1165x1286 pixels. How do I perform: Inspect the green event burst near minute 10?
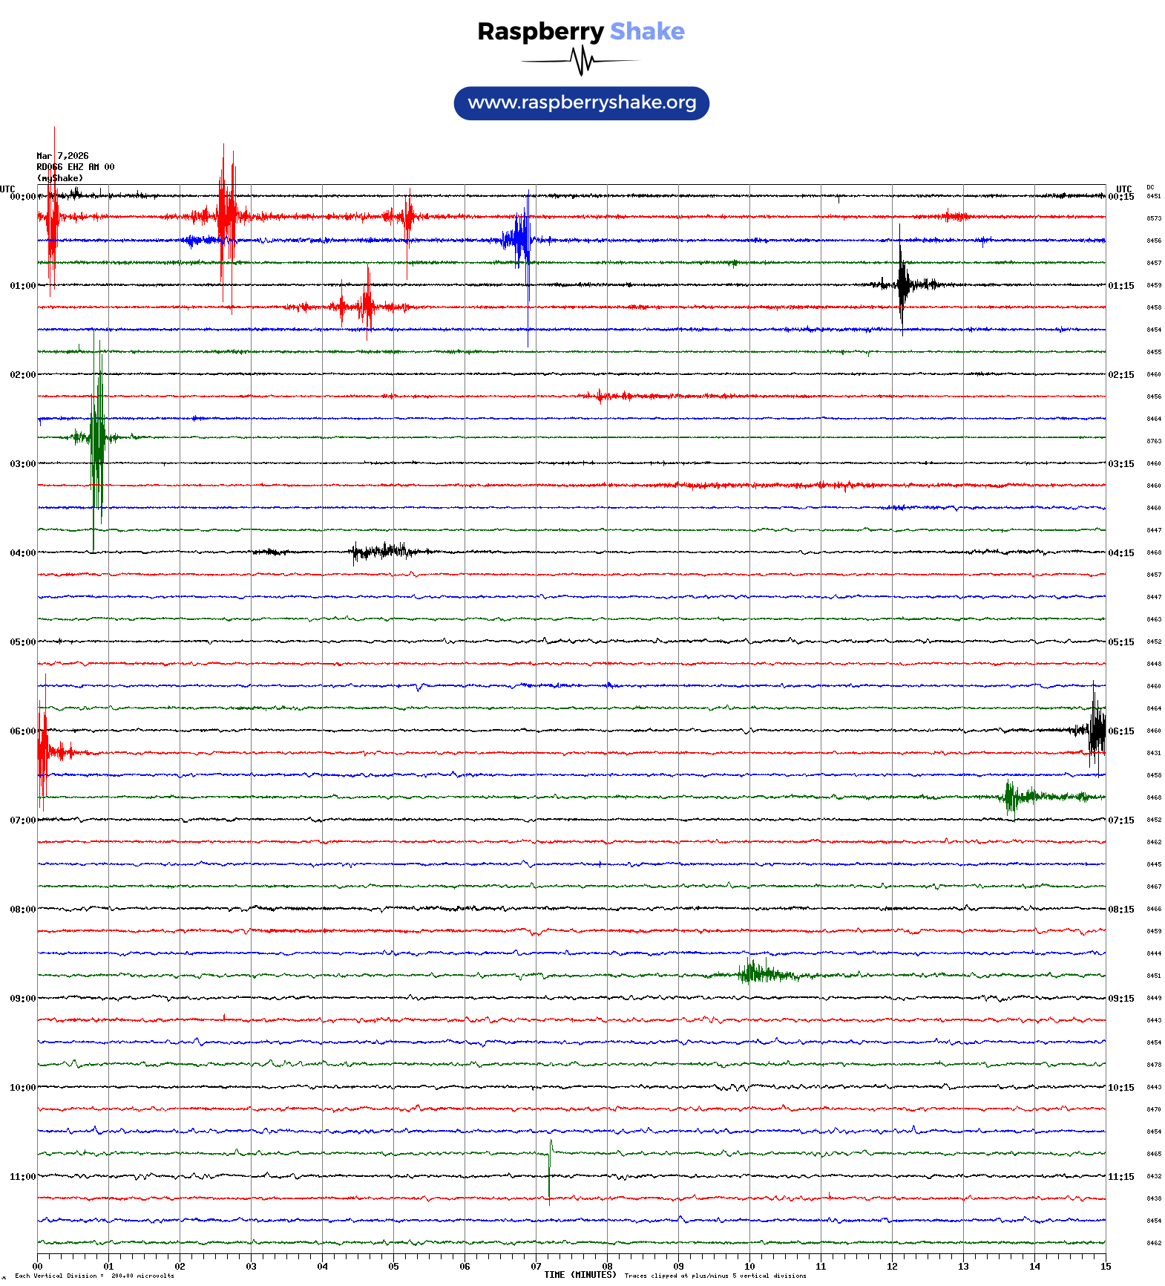(x=757, y=973)
